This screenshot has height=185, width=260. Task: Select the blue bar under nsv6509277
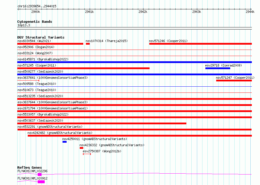tap(134, 74)
